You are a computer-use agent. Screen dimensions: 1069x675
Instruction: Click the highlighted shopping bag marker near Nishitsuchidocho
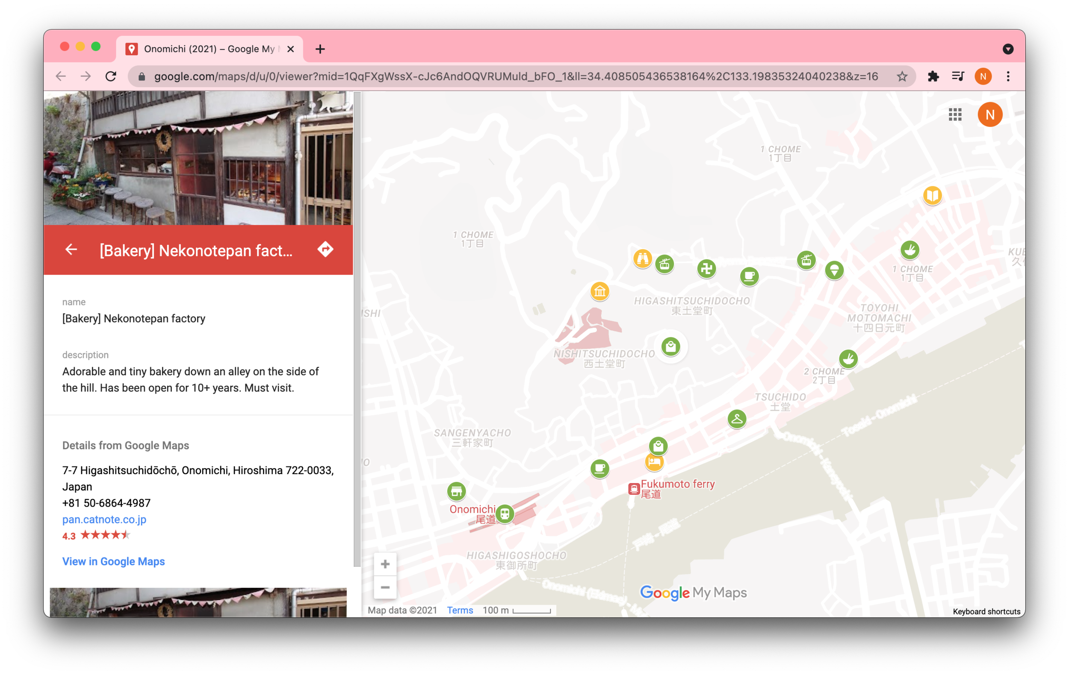[671, 346]
